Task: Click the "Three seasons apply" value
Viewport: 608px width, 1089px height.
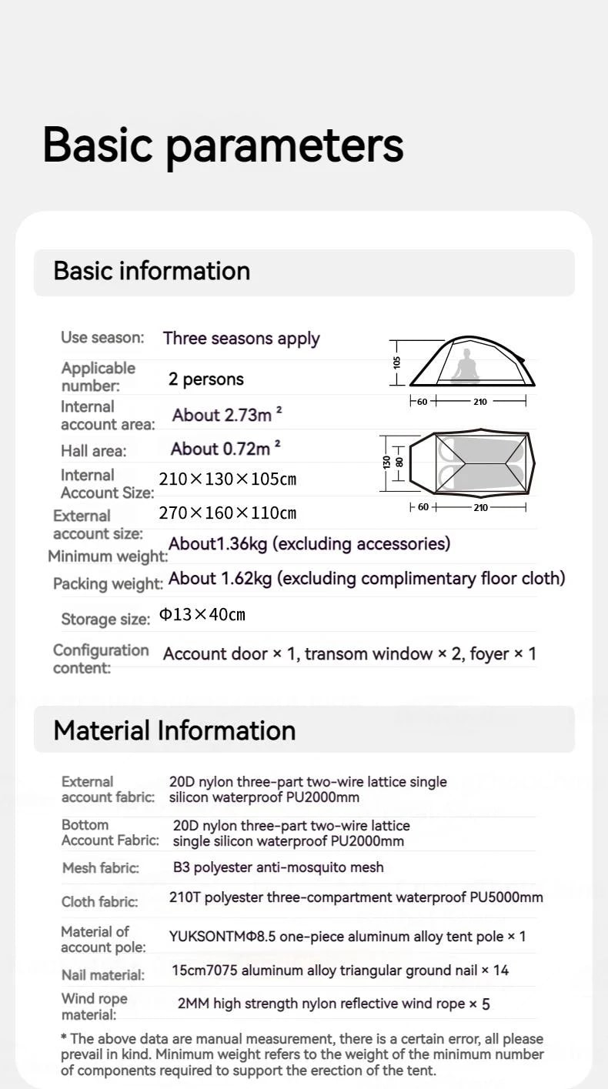Action: coord(241,339)
